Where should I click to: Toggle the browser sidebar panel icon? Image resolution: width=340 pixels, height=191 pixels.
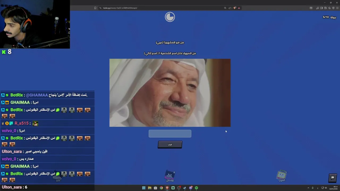coord(321,8)
